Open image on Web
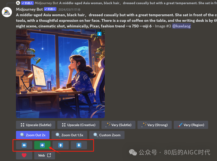The width and height of the screenshot is (217, 161). (x=45, y=155)
